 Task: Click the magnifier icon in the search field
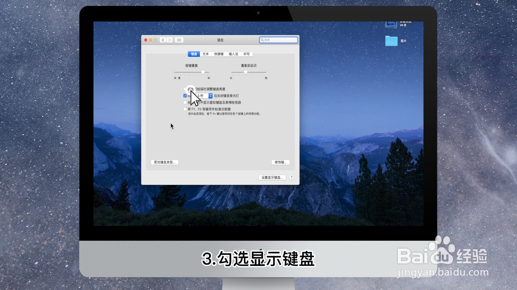[x=262, y=40]
